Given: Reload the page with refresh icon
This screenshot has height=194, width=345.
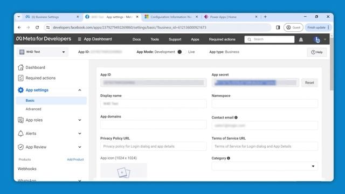Looking at the screenshot, I should [x=37, y=27].
